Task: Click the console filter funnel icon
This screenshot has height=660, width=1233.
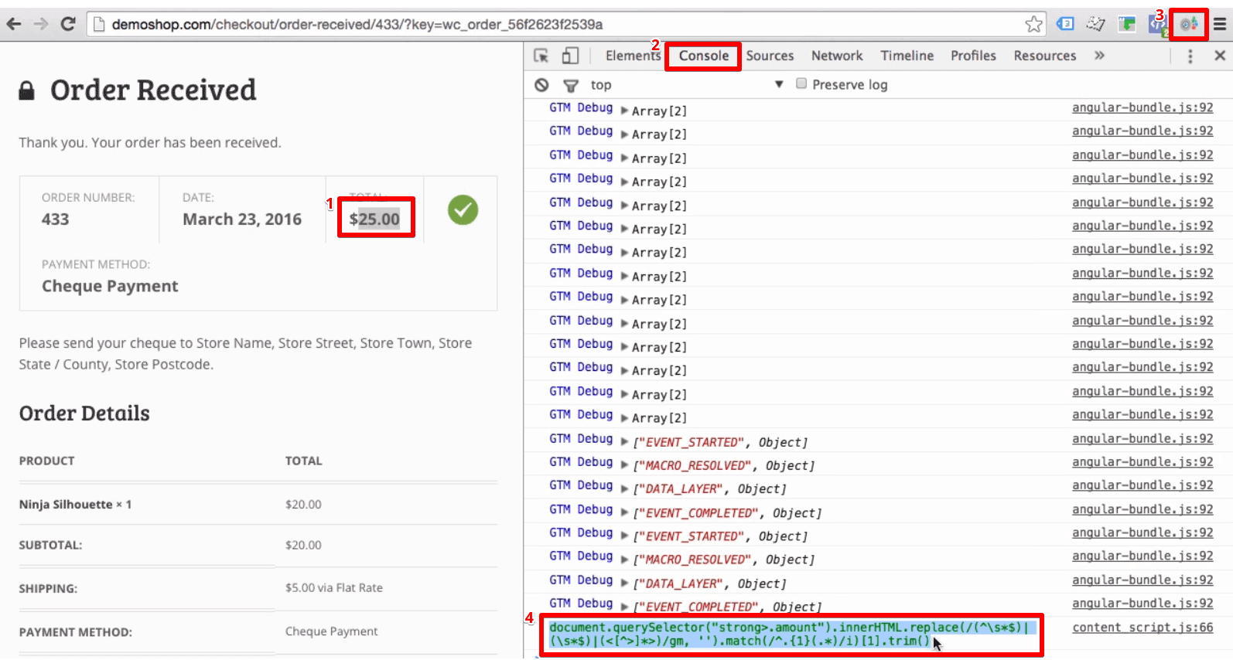Action: pyautogui.click(x=571, y=85)
